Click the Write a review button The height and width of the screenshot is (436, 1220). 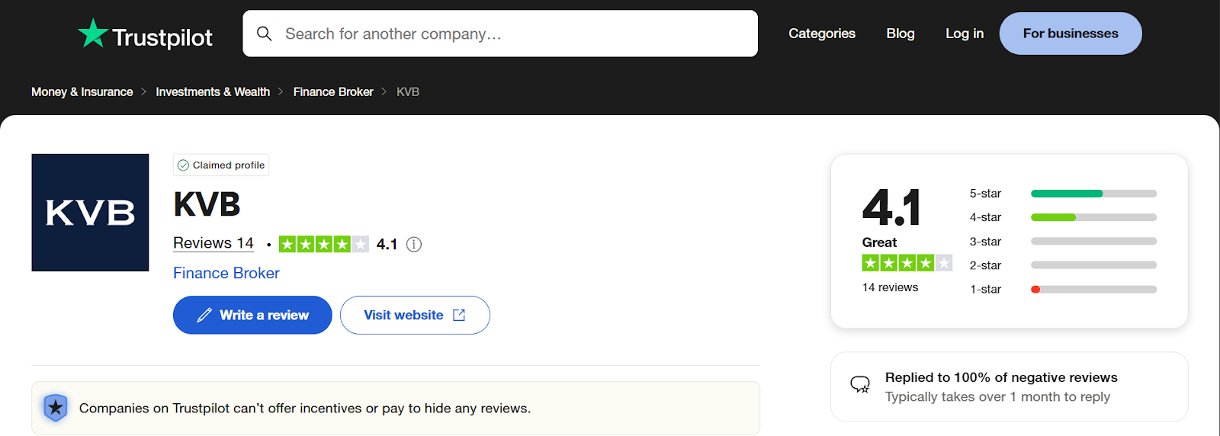click(252, 315)
